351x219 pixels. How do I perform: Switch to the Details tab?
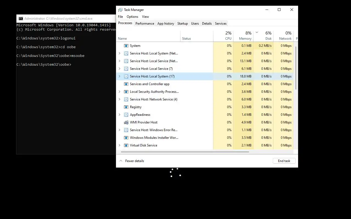tap(207, 24)
